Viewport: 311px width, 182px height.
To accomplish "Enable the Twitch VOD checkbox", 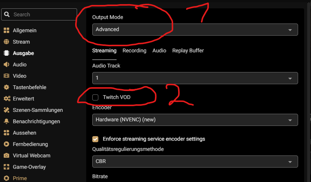I will [x=96, y=97].
